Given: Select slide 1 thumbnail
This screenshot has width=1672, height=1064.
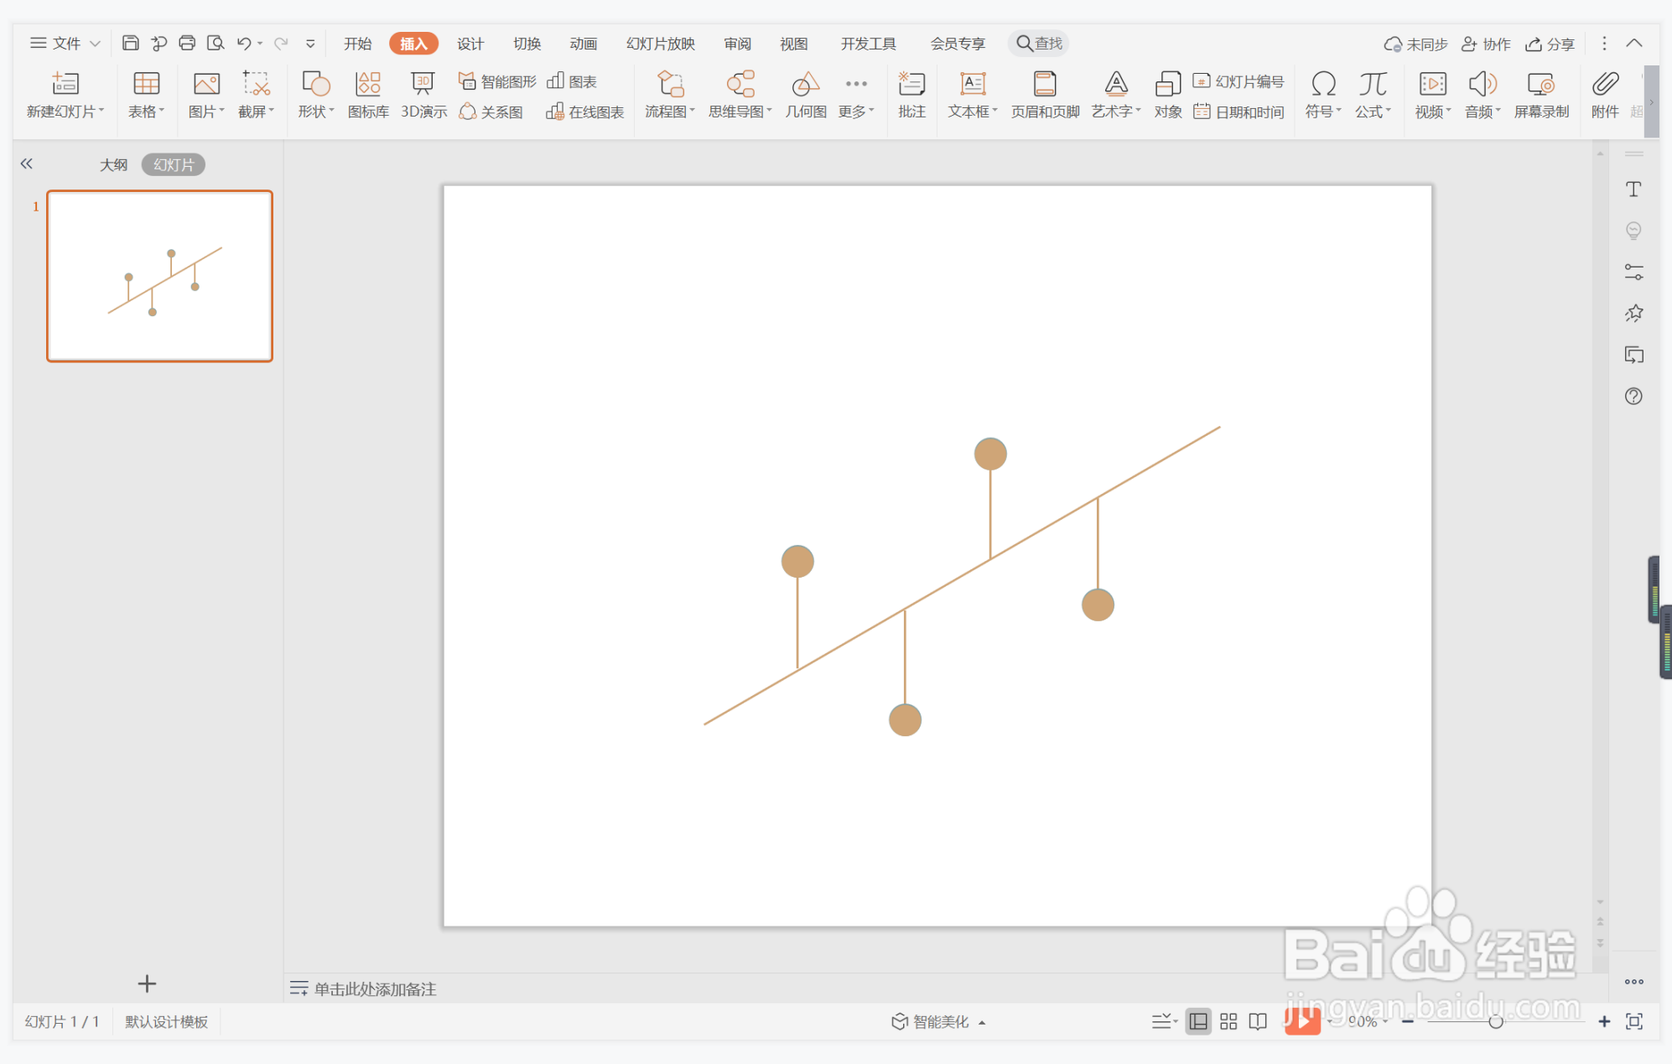Looking at the screenshot, I should click(159, 276).
